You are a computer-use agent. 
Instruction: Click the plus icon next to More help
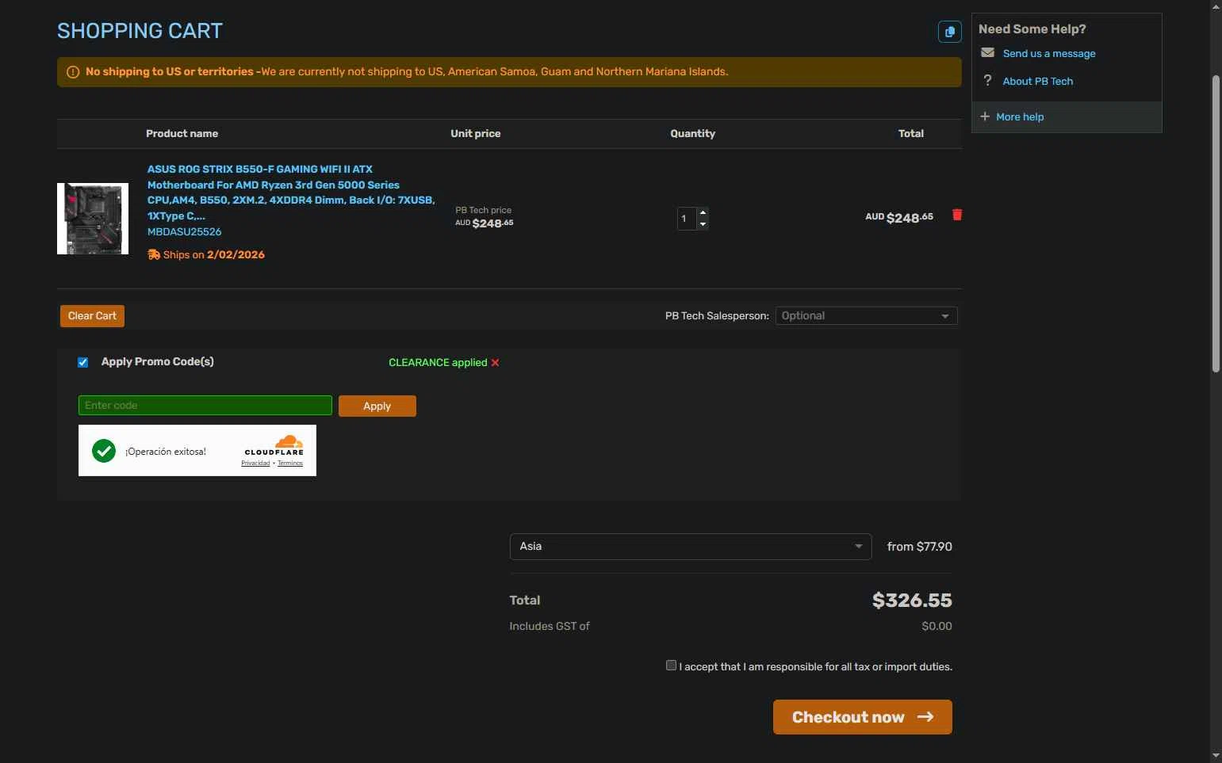985,116
